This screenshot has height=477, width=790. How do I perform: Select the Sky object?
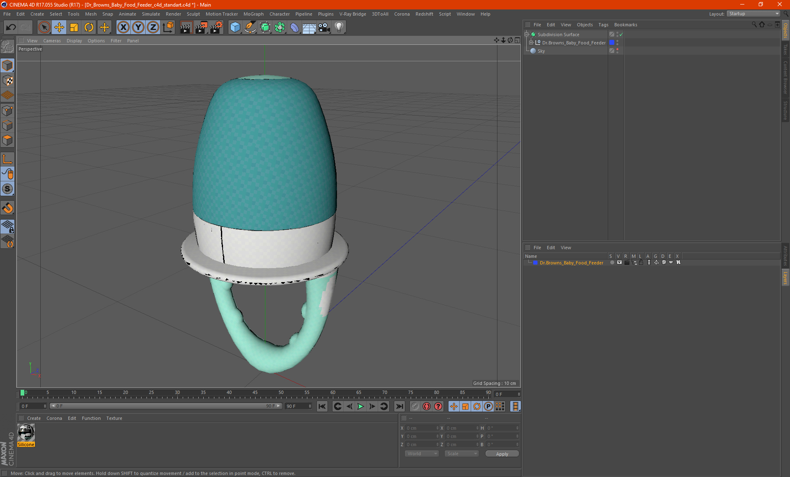coord(541,51)
